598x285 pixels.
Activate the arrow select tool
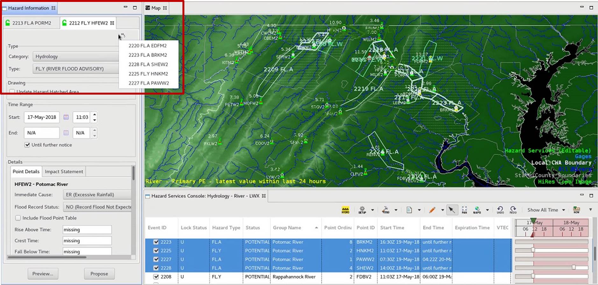(452, 210)
